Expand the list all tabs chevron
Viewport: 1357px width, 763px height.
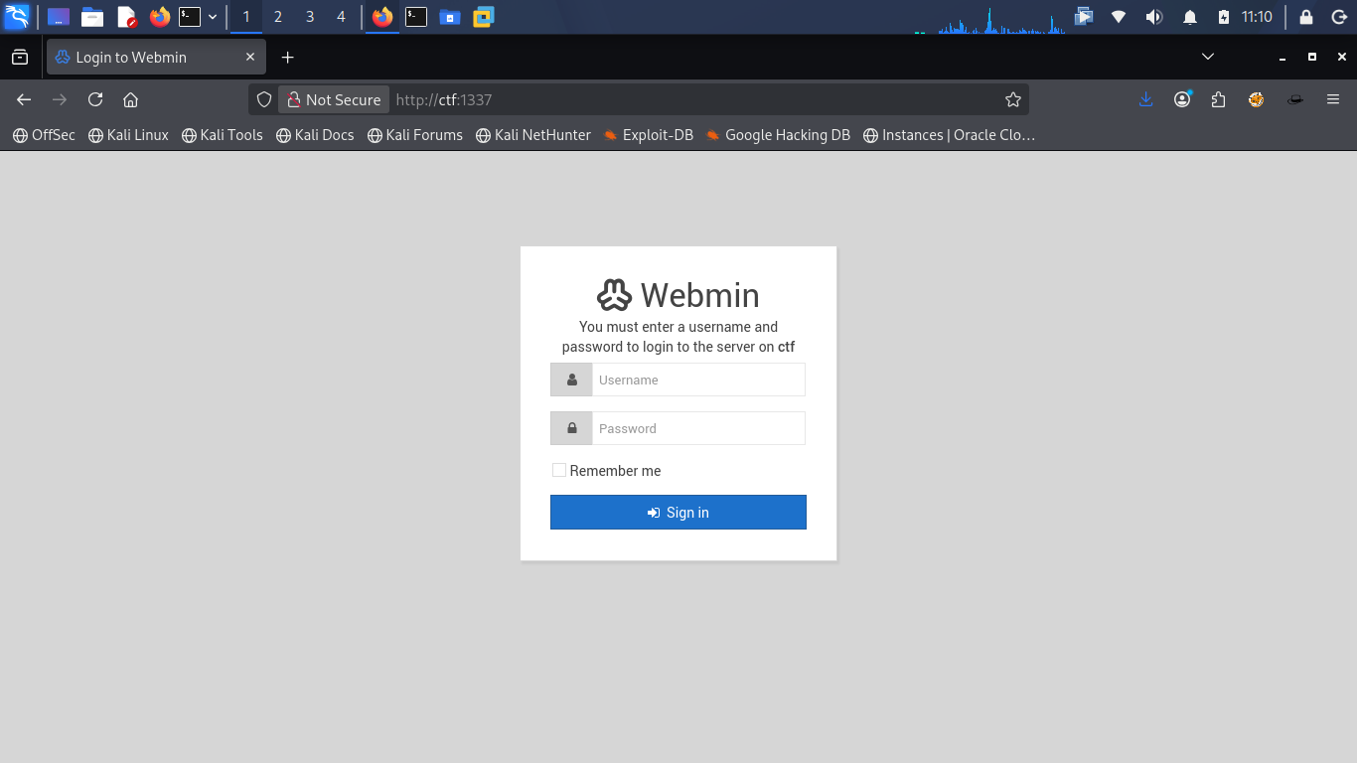coord(1208,57)
